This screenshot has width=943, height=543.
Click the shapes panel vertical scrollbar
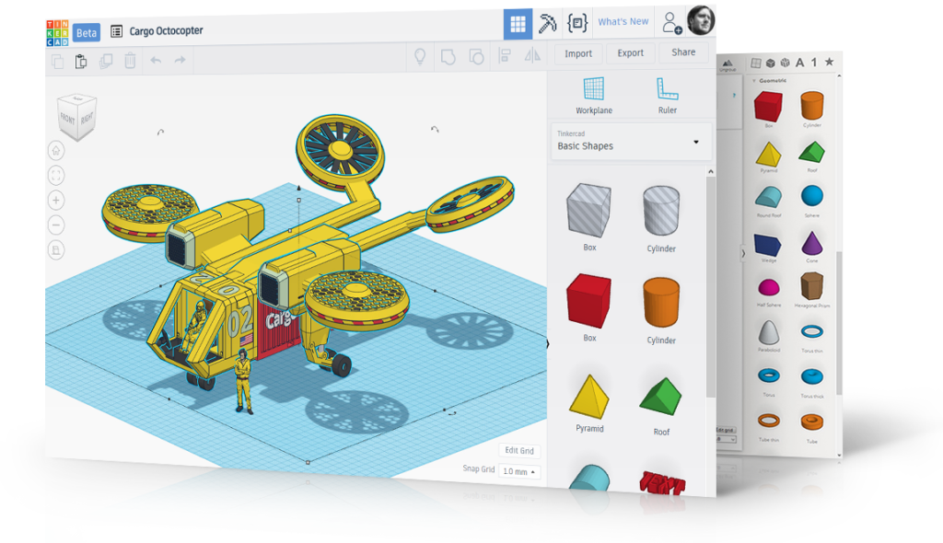tap(710, 285)
